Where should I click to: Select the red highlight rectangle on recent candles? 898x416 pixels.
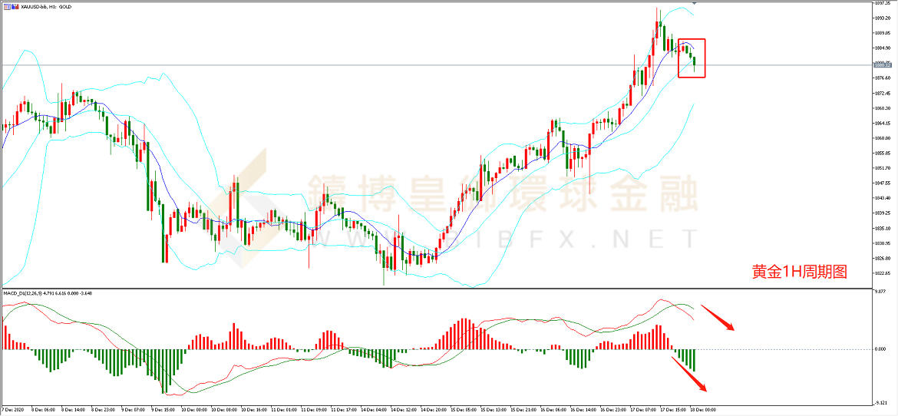pos(691,58)
